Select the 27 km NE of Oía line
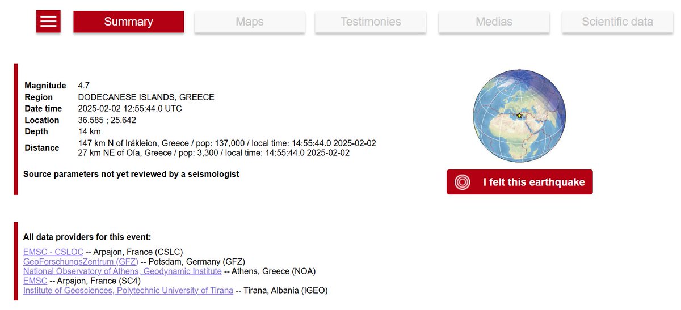 (214, 153)
